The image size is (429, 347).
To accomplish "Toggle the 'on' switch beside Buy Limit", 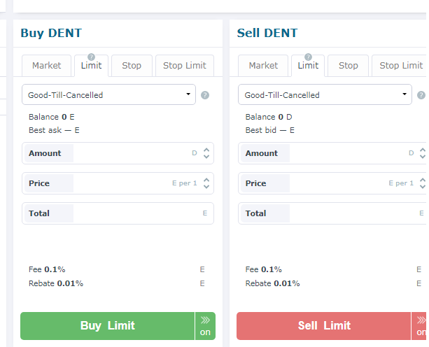I will [205, 326].
